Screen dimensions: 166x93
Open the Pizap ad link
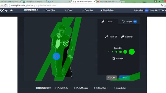click(68, 10)
